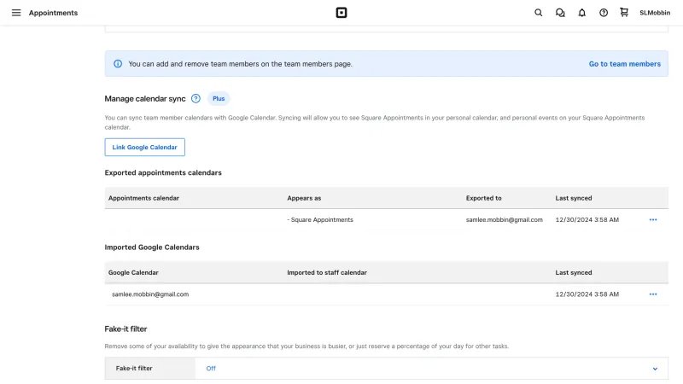Open the SLMobbin account menu
The height and width of the screenshot is (384, 683).
click(x=655, y=13)
